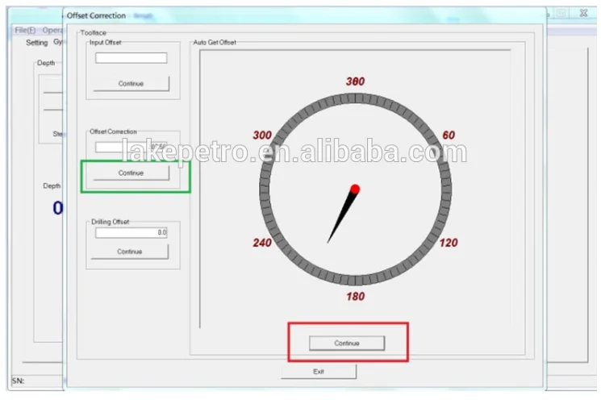This screenshot has height=400, width=601.
Task: Click the 240 label on the dial
Action: [262, 243]
